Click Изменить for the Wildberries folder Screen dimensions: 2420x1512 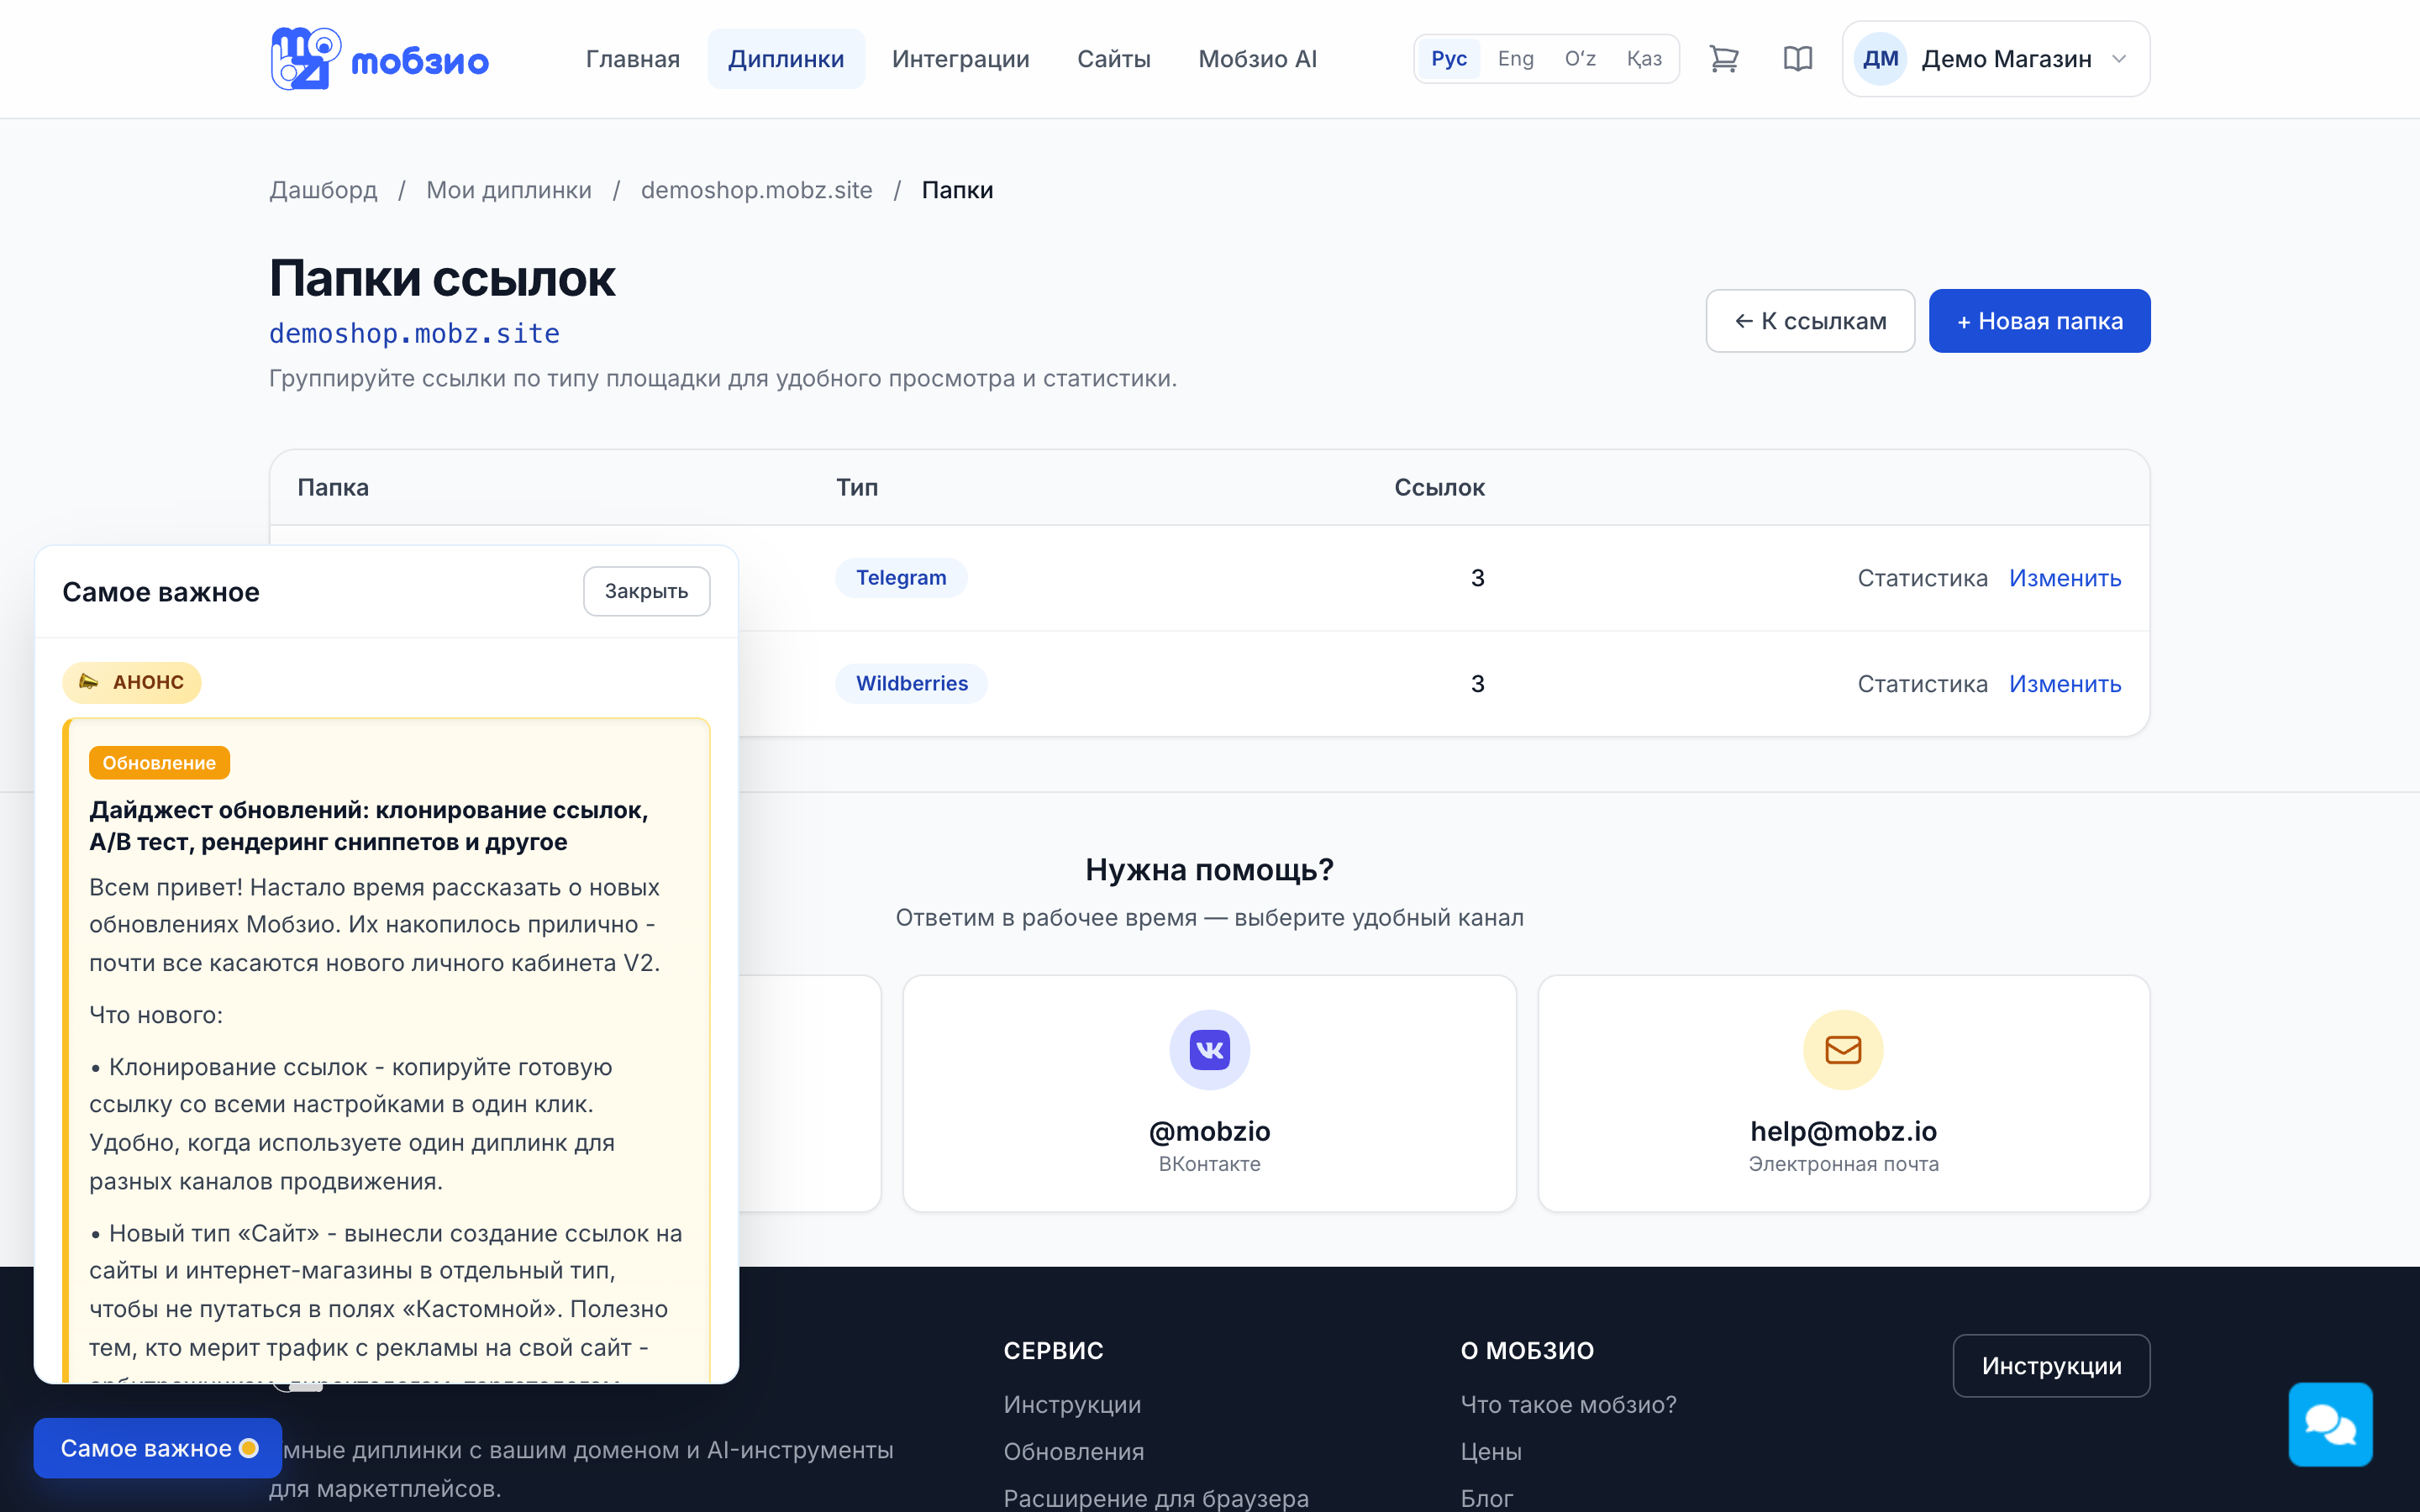click(2065, 684)
